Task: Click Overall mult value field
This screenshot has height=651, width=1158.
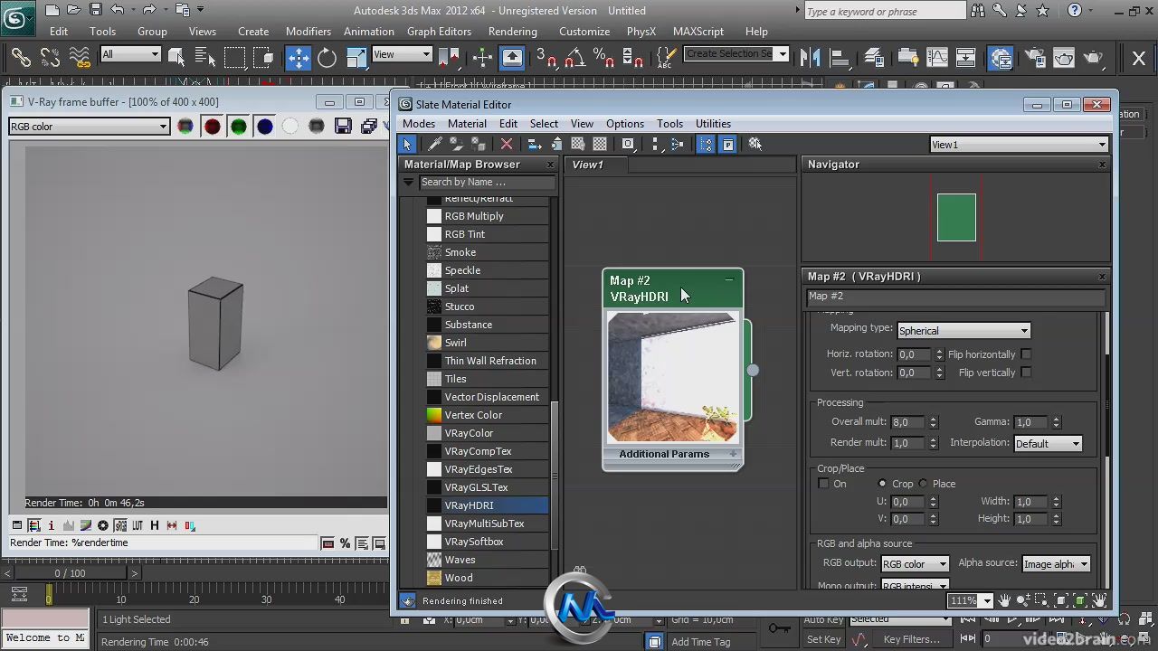Action: [x=908, y=422]
